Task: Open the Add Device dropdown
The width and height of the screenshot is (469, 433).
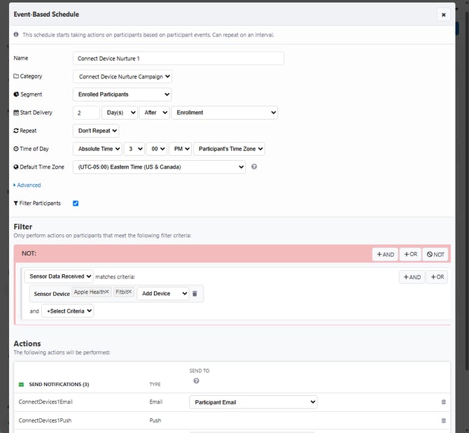Action: 163,294
